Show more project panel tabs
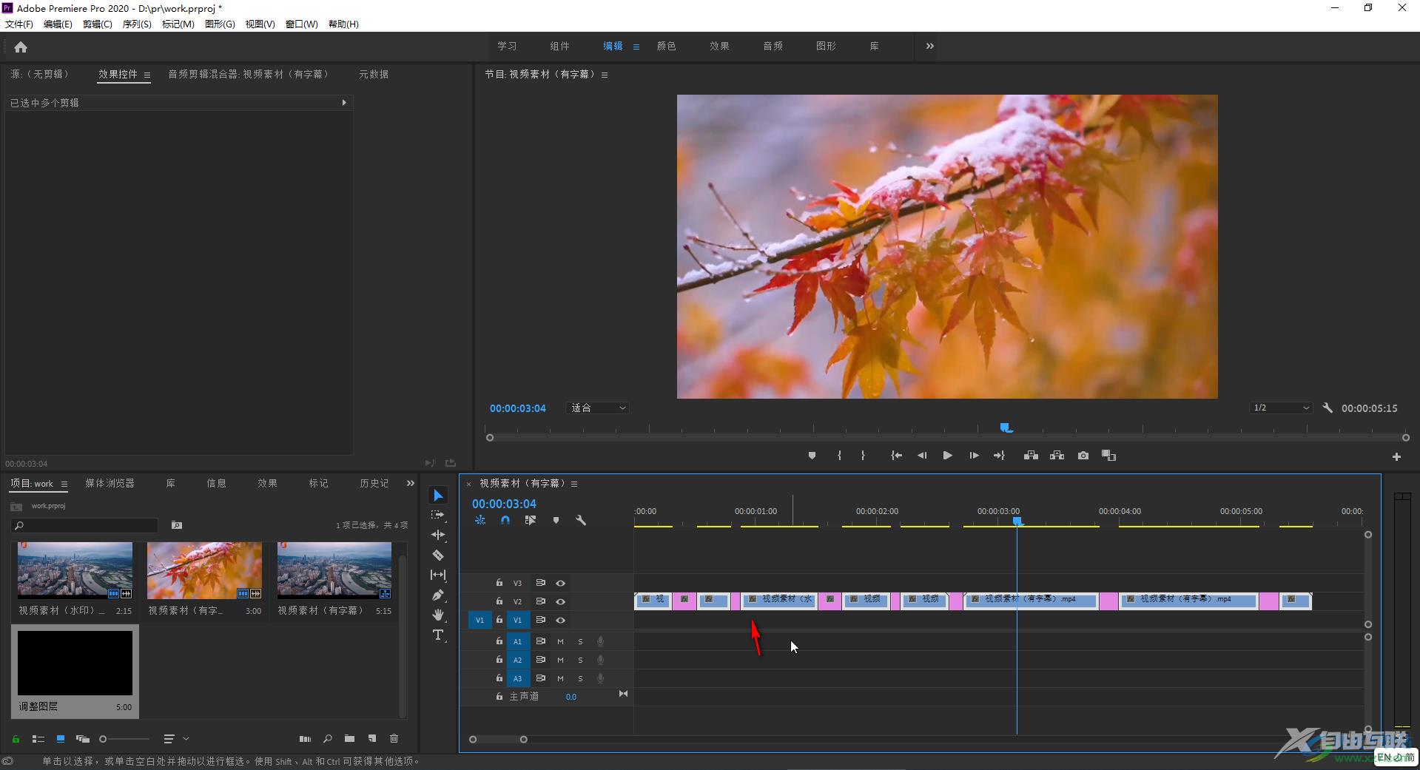This screenshot has height=770, width=1420. [x=411, y=483]
